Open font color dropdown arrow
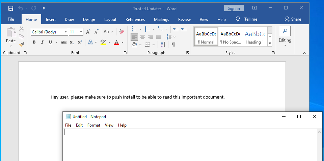Viewport: 324px width, 161px height. 122,43
